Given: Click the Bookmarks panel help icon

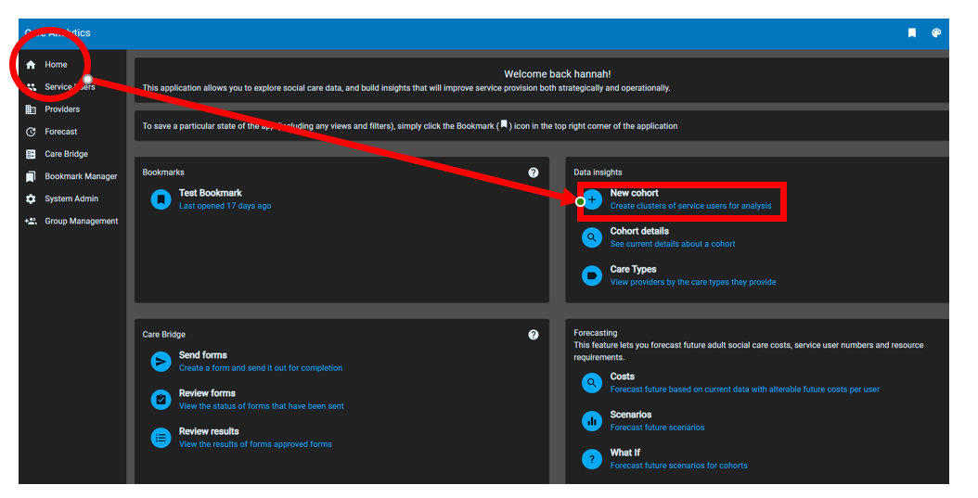Looking at the screenshot, I should click(x=534, y=172).
